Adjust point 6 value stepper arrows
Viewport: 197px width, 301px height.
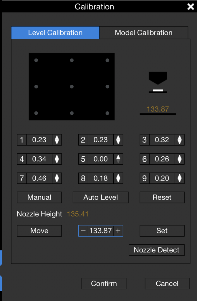(x=180, y=159)
